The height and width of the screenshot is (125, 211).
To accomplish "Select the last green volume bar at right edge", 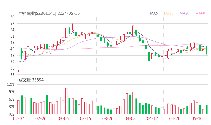I will pyautogui.click(x=206, y=110).
